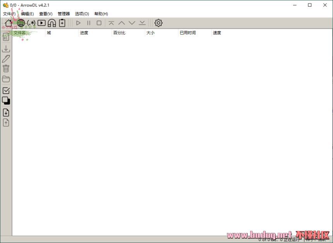Click the file 01 information sidebar icon

(6, 37)
